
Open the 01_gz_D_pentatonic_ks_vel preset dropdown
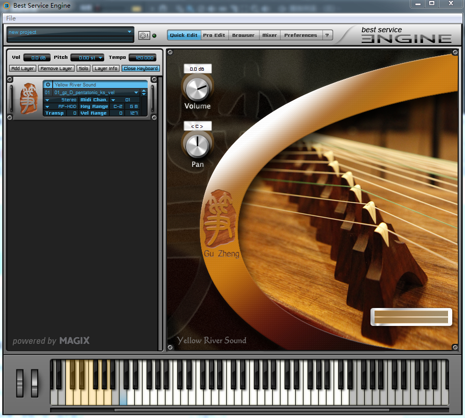[x=136, y=93]
